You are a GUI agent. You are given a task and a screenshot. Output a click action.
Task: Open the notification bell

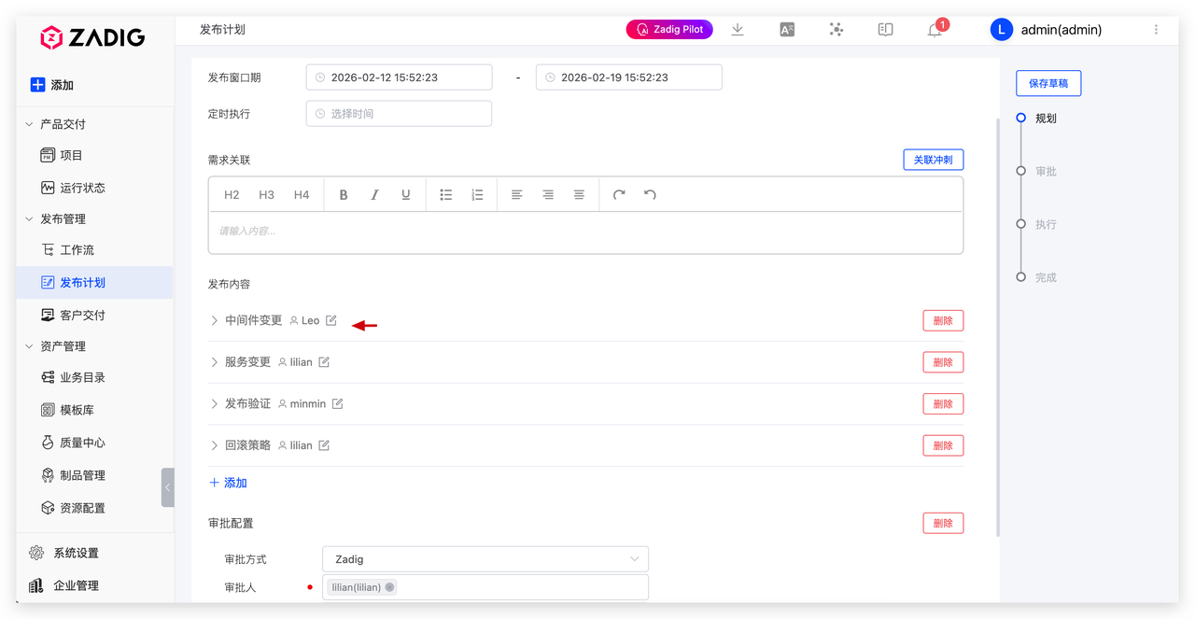[x=935, y=30]
